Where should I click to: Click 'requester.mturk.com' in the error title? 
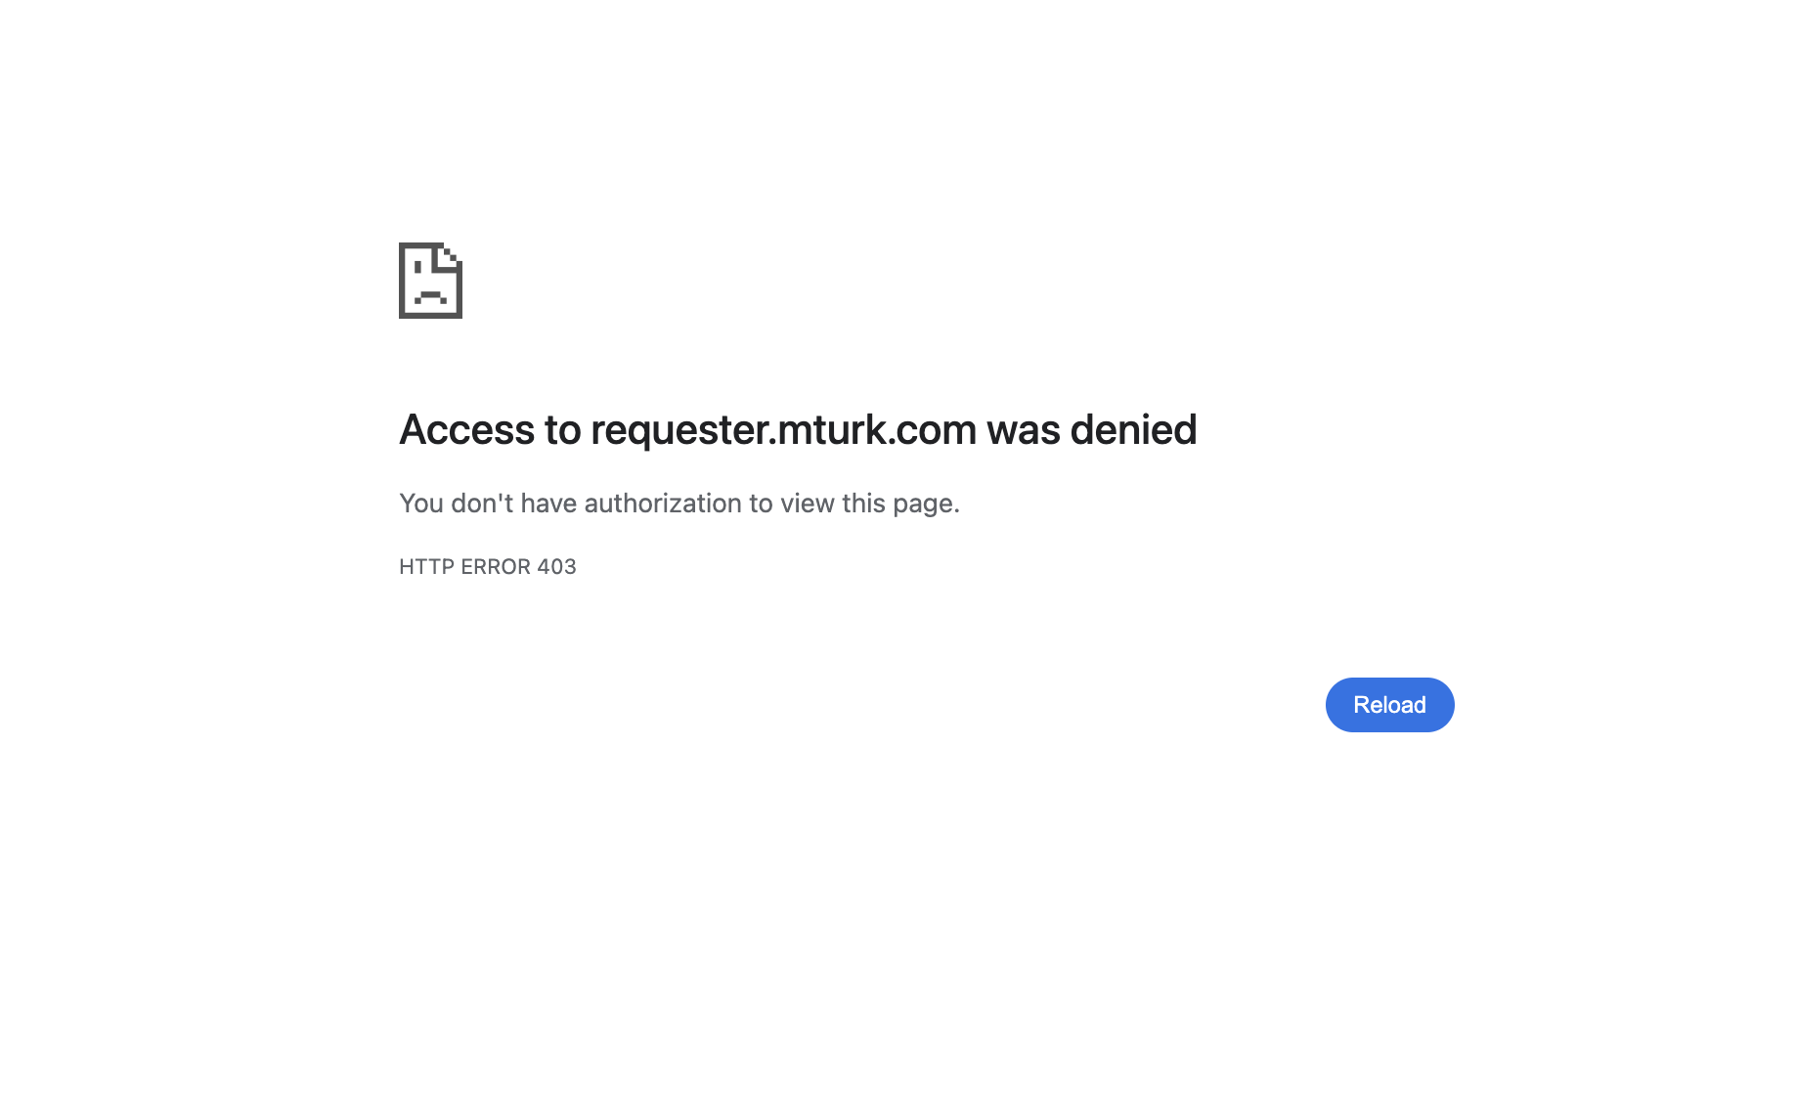click(x=785, y=429)
